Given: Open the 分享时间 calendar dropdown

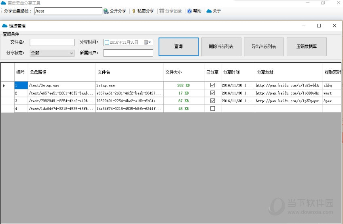Looking at the screenshot, I should [148, 42].
